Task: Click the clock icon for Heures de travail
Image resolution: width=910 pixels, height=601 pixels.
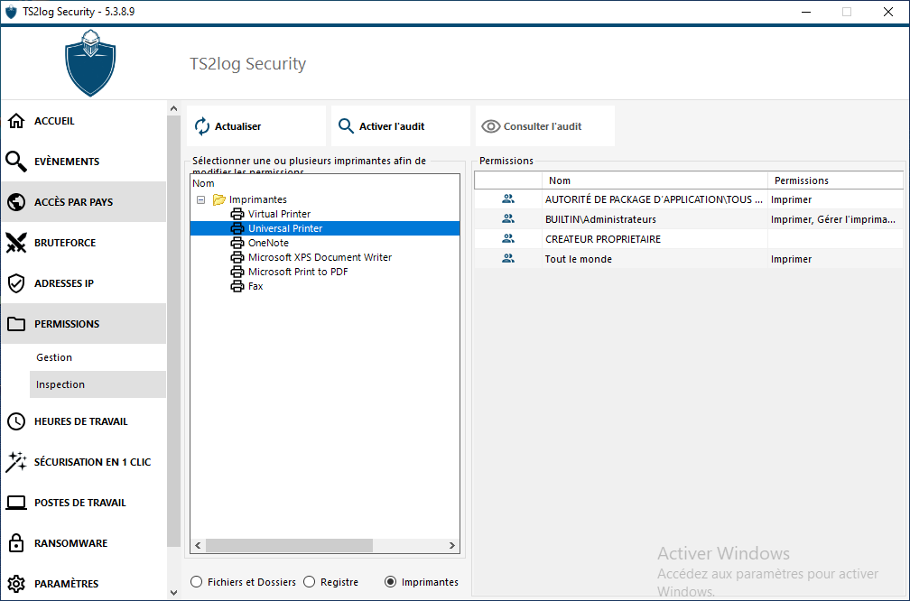Action: click(x=16, y=421)
